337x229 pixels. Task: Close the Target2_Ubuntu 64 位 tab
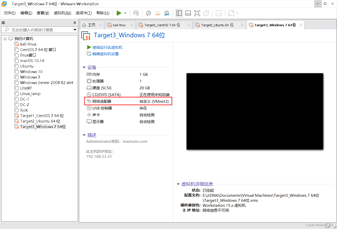(242, 25)
